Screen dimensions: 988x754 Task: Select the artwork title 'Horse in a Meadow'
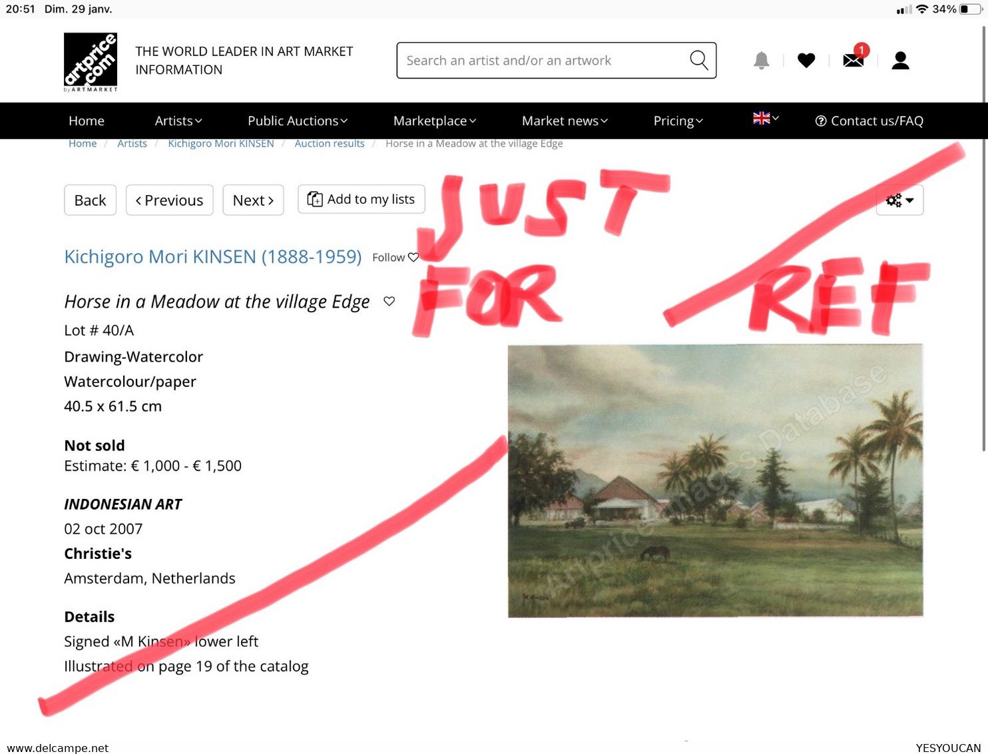(x=217, y=302)
